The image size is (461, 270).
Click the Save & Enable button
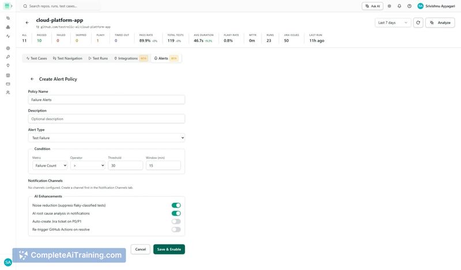169,249
